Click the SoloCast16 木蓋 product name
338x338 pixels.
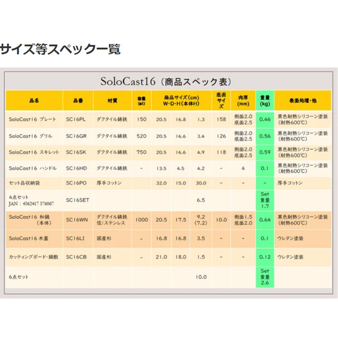(28, 239)
